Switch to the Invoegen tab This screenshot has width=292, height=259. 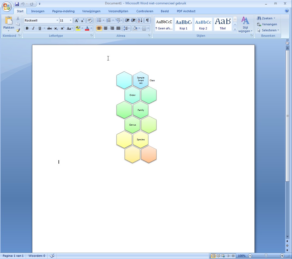pos(38,11)
